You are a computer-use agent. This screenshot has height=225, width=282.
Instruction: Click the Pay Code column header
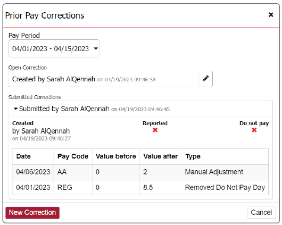tap(73, 156)
